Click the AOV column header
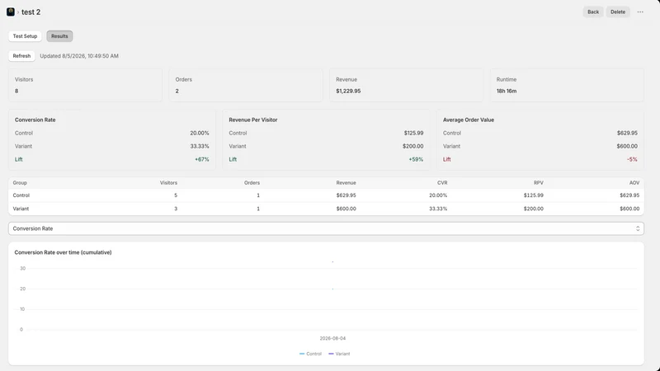This screenshot has width=660, height=371. 634,183
